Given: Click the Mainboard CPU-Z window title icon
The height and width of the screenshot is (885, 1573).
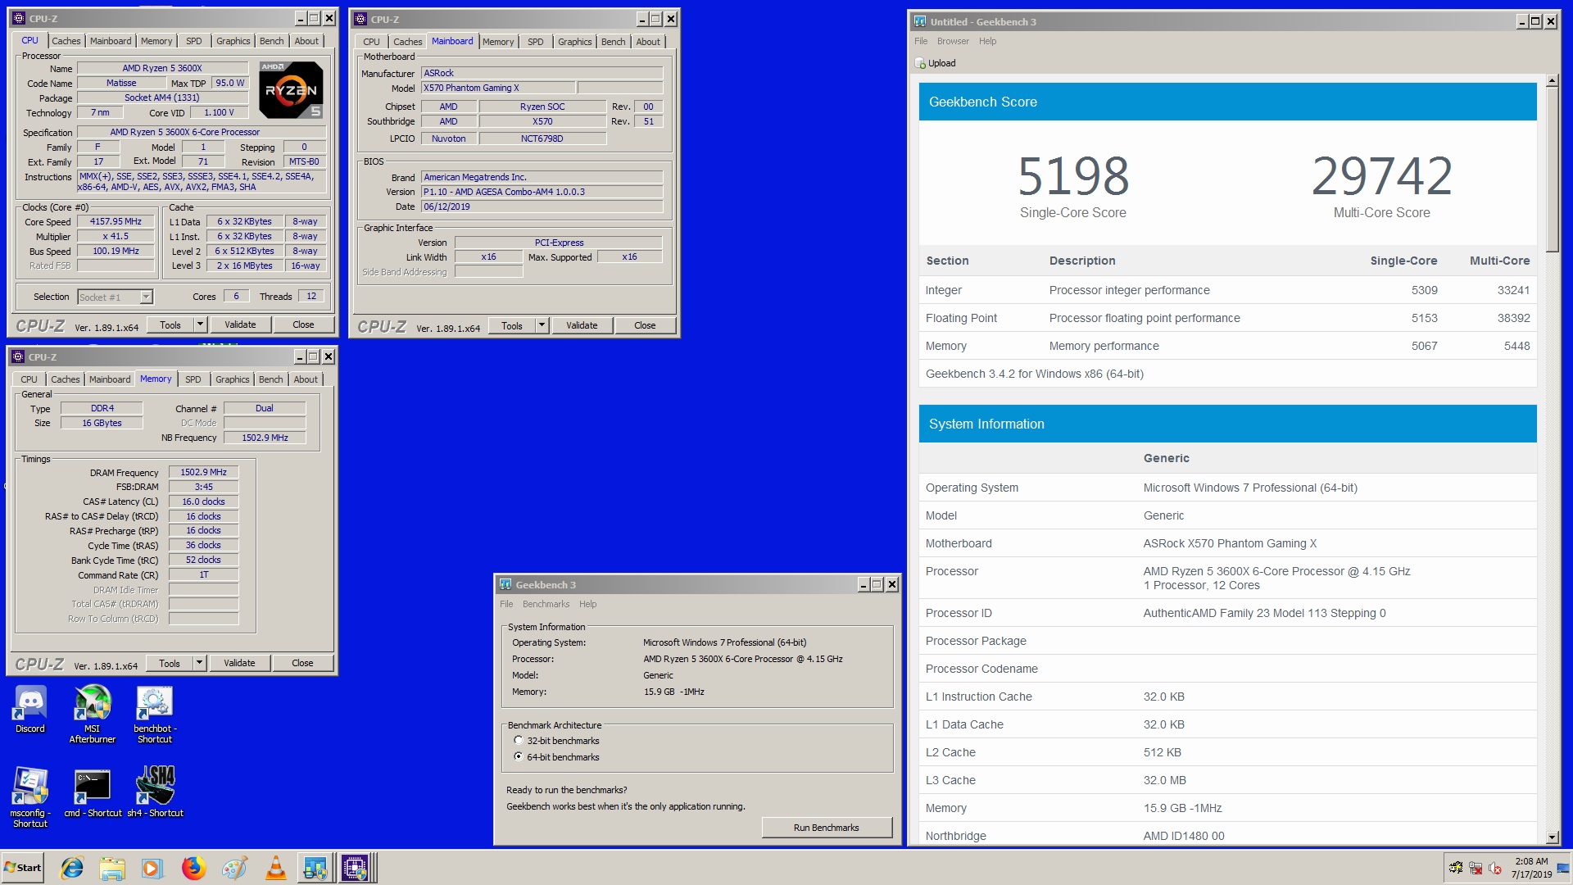Looking at the screenshot, I should tap(360, 19).
